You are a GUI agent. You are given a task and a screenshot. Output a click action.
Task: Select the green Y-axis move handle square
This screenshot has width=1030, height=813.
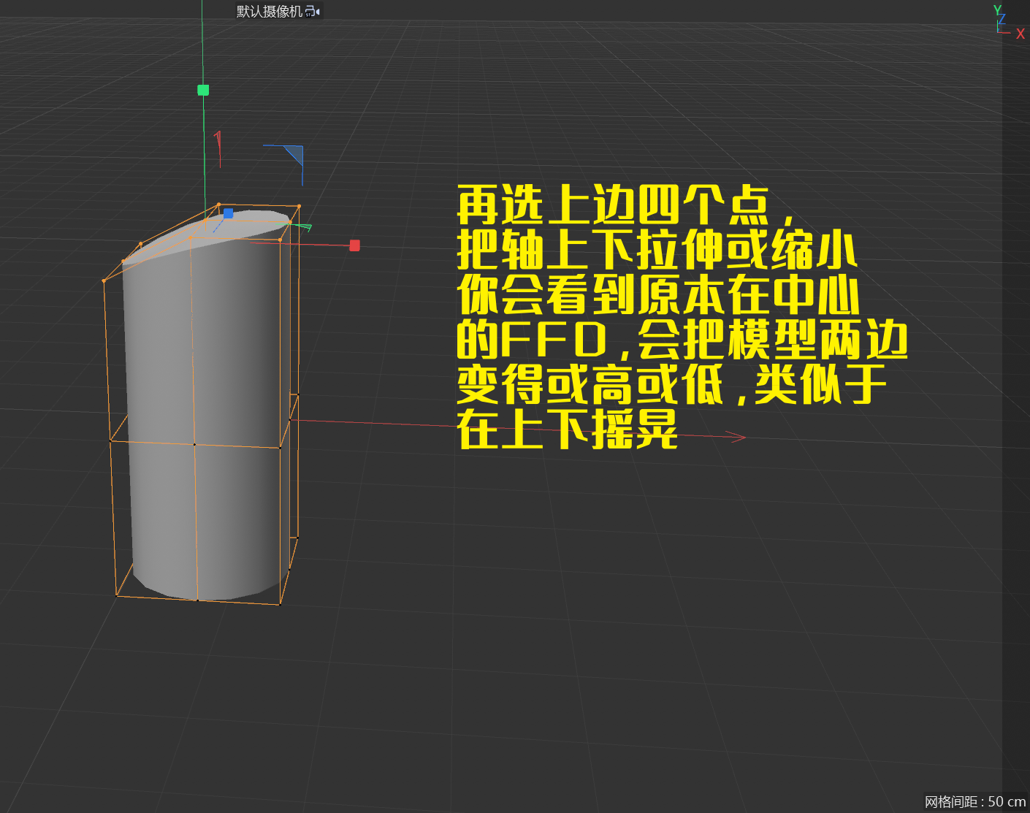click(202, 90)
